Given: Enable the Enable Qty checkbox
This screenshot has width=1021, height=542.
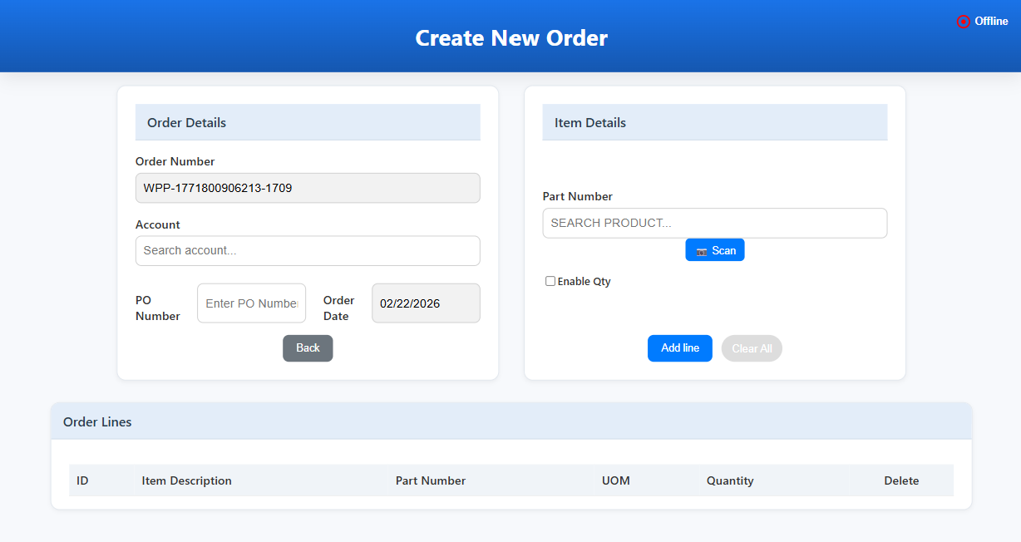Looking at the screenshot, I should (550, 281).
